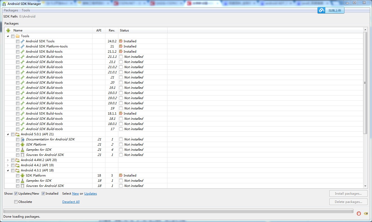The width and height of the screenshot is (372, 222).
Task: Click the log icon in bottom right corner
Action: click(366, 213)
